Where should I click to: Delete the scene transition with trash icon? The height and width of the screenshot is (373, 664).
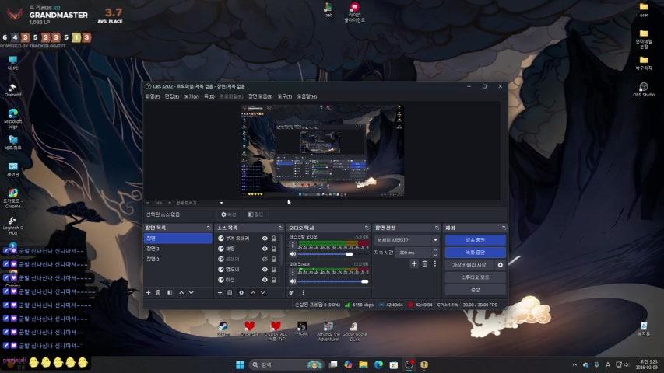click(x=424, y=264)
